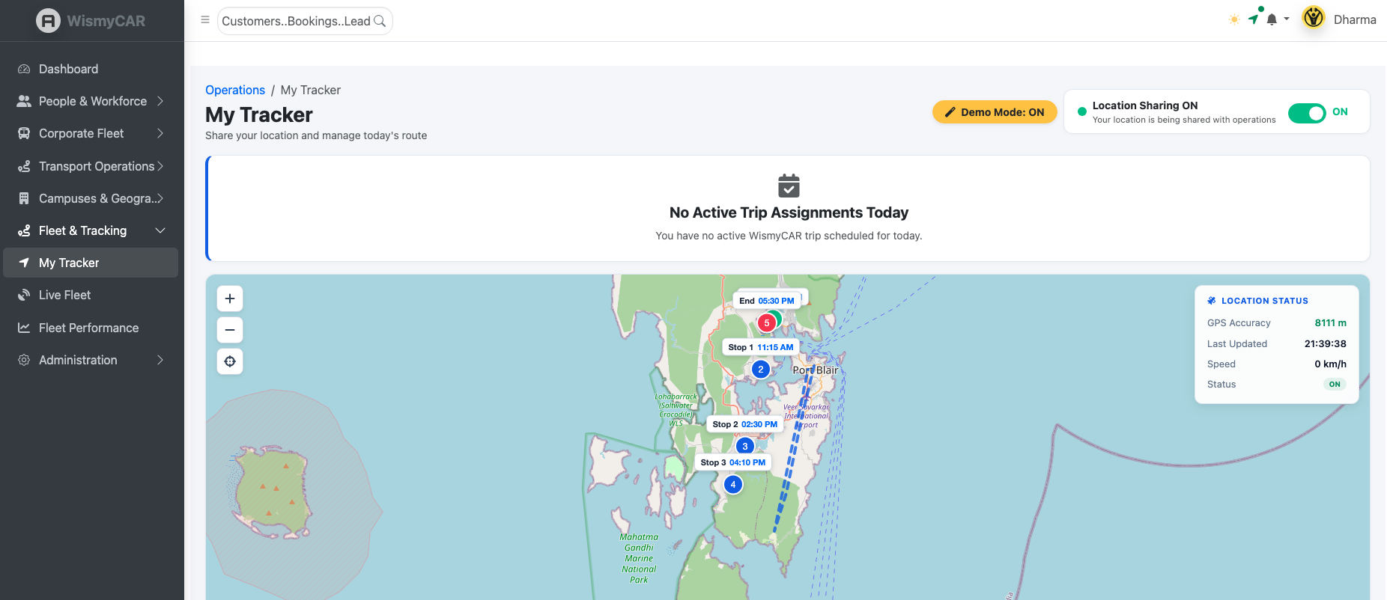Zoom out the map with minus button
The image size is (1387, 600).
click(230, 330)
